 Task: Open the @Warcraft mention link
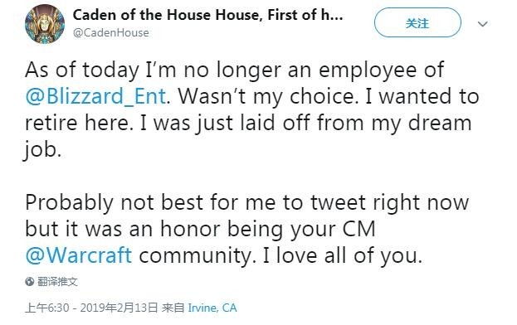click(79, 255)
